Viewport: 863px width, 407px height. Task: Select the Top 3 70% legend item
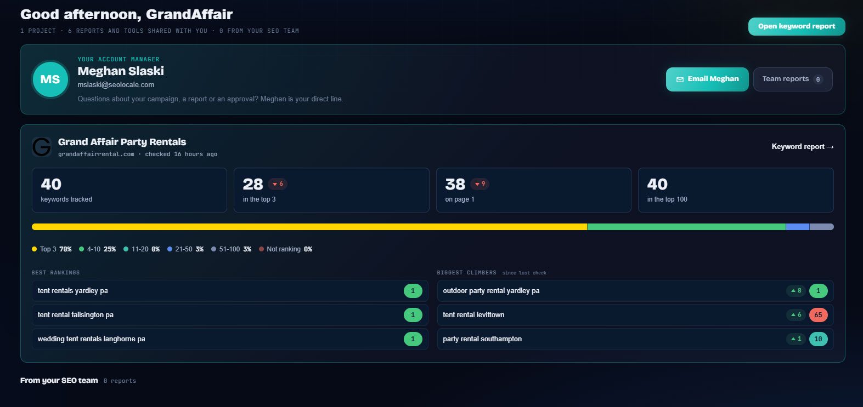click(x=52, y=249)
